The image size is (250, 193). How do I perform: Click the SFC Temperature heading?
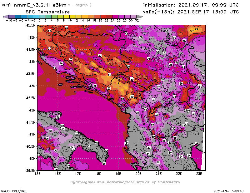coord(47,12)
